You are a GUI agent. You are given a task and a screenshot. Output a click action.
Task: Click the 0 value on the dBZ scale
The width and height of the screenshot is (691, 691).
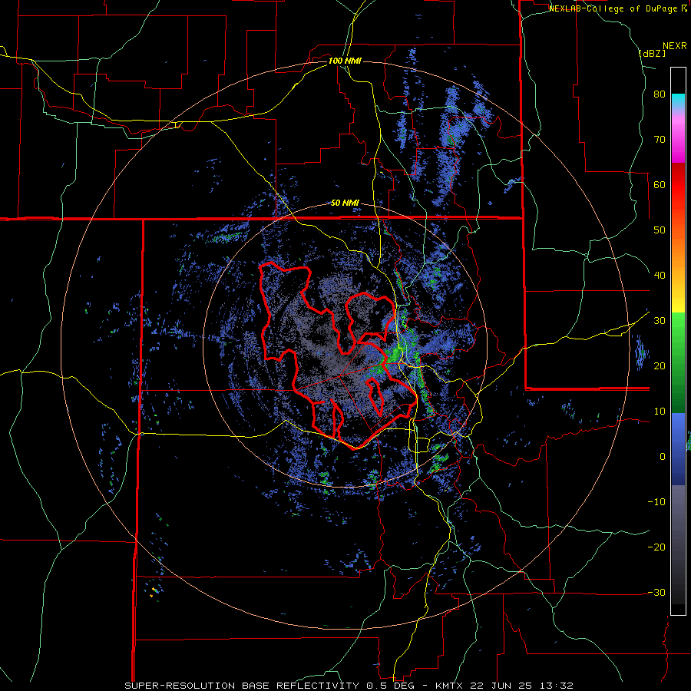click(x=663, y=457)
